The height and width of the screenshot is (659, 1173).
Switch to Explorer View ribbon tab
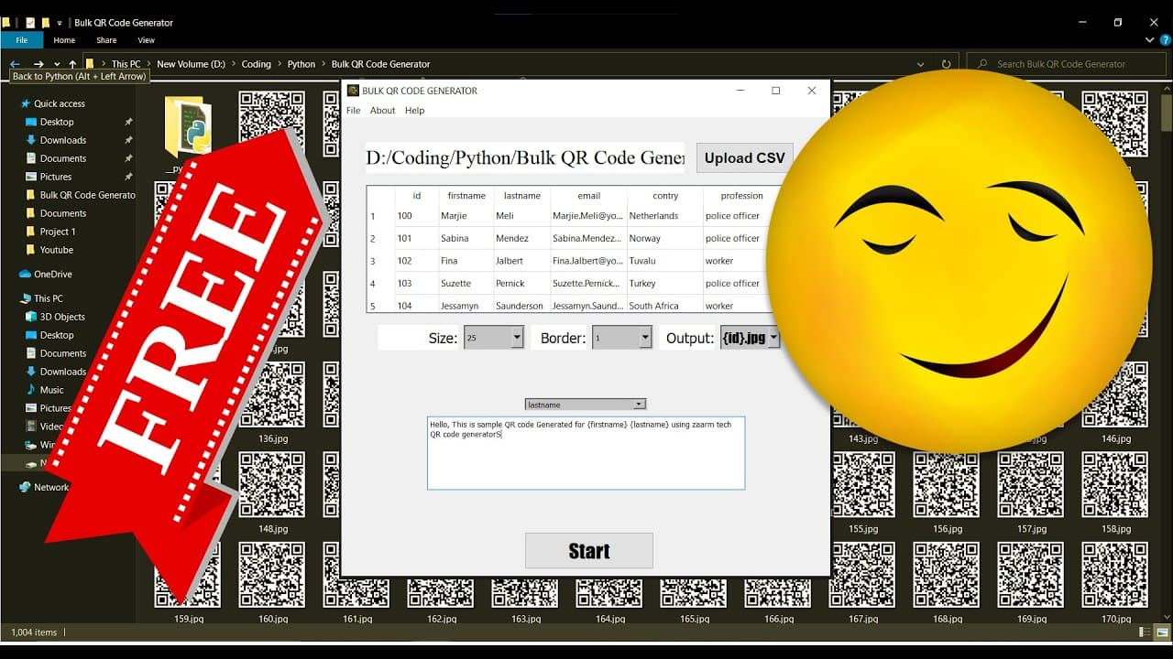tap(146, 40)
